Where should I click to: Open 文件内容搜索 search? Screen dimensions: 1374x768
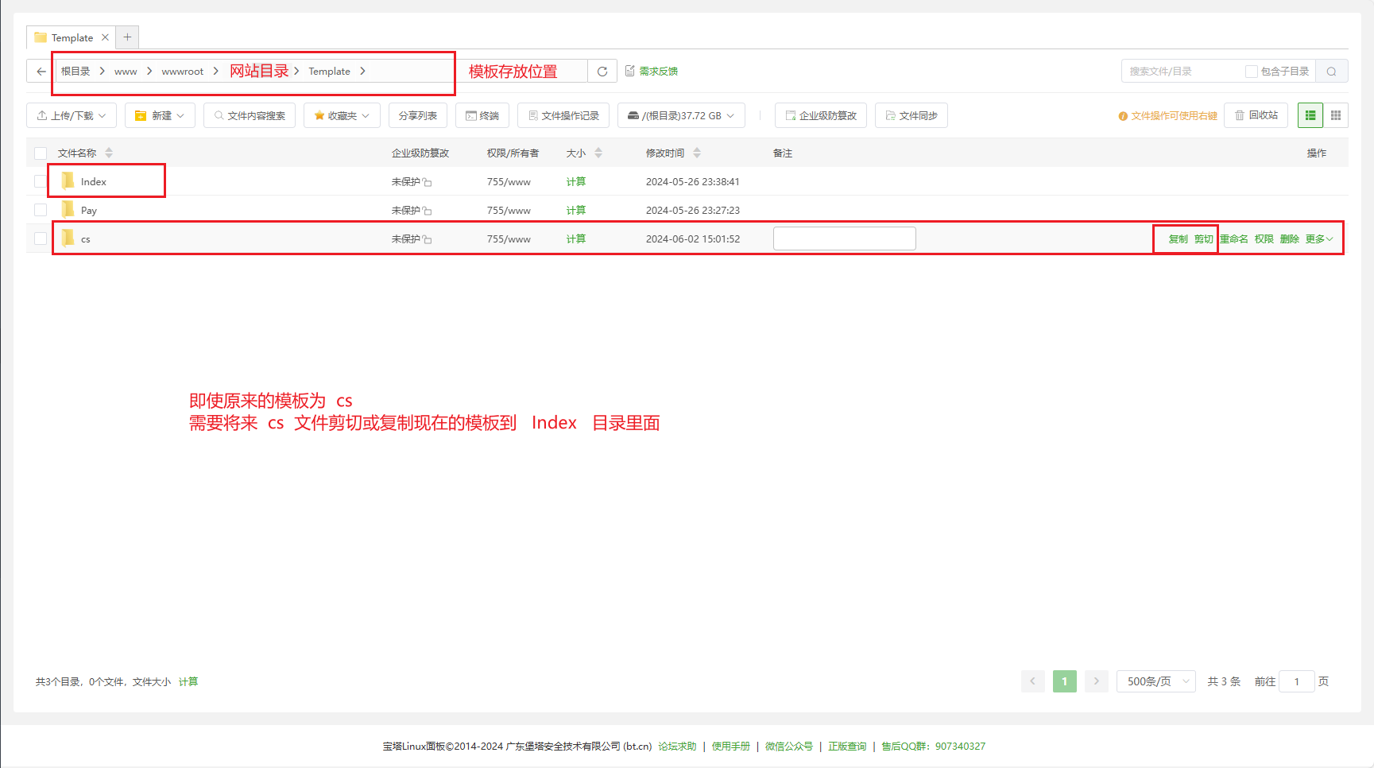250,115
